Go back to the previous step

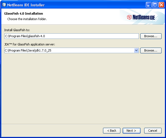[x=112, y=131]
